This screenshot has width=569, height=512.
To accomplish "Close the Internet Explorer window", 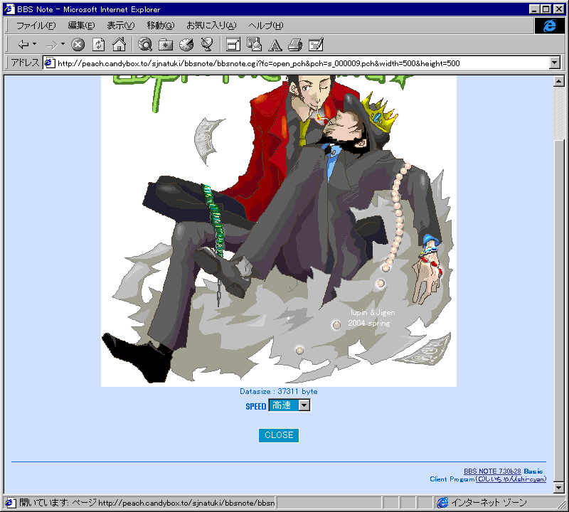I will pyautogui.click(x=559, y=9).
